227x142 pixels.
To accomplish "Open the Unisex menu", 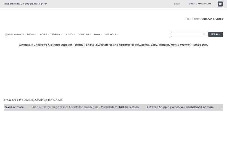I will click(x=57, y=34).
